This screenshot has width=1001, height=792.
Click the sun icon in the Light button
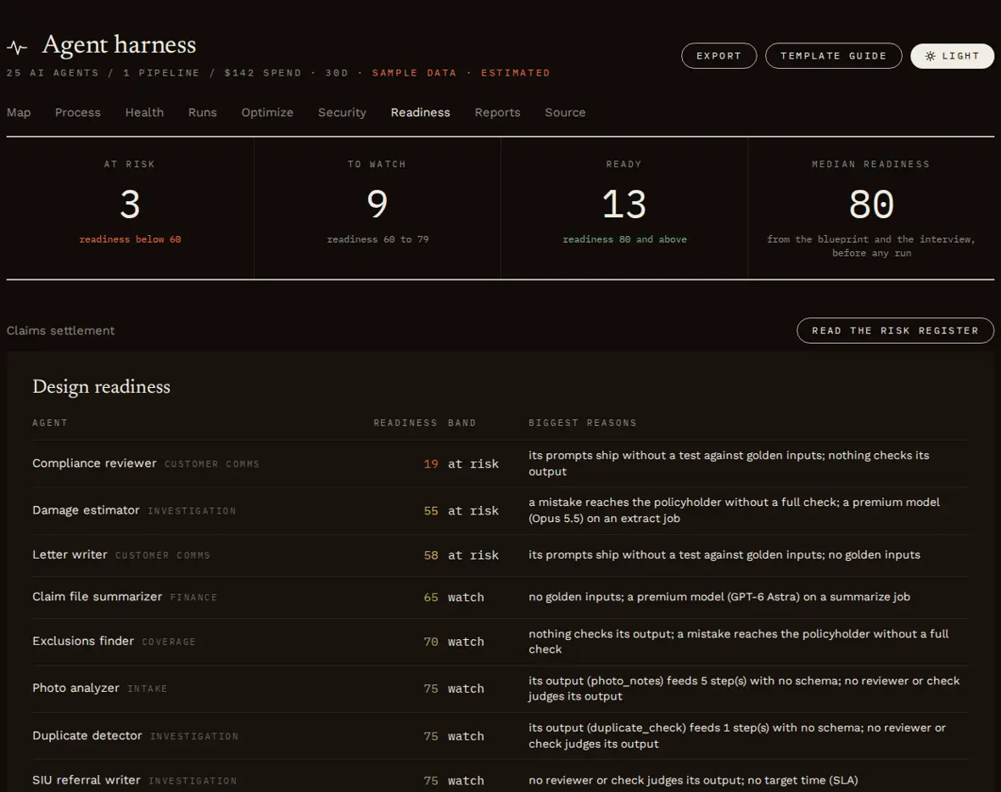(x=930, y=56)
